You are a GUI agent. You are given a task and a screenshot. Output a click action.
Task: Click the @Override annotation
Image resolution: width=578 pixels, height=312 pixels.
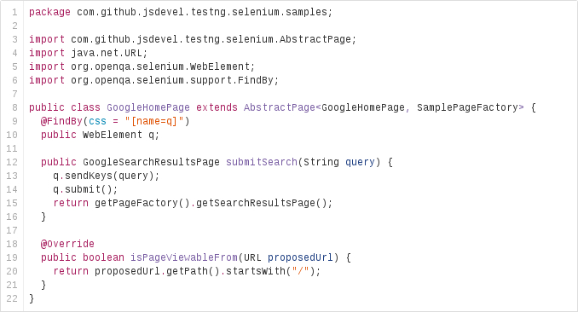point(67,244)
